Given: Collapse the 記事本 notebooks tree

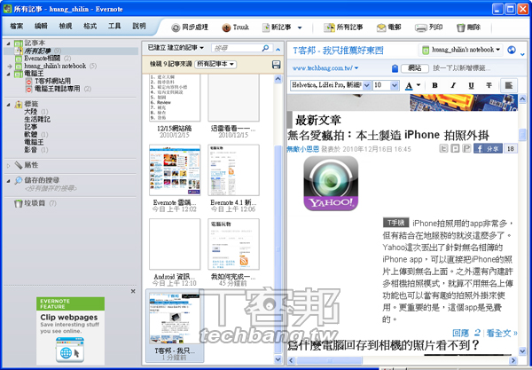Looking at the screenshot, I should pyautogui.click(x=9, y=43).
